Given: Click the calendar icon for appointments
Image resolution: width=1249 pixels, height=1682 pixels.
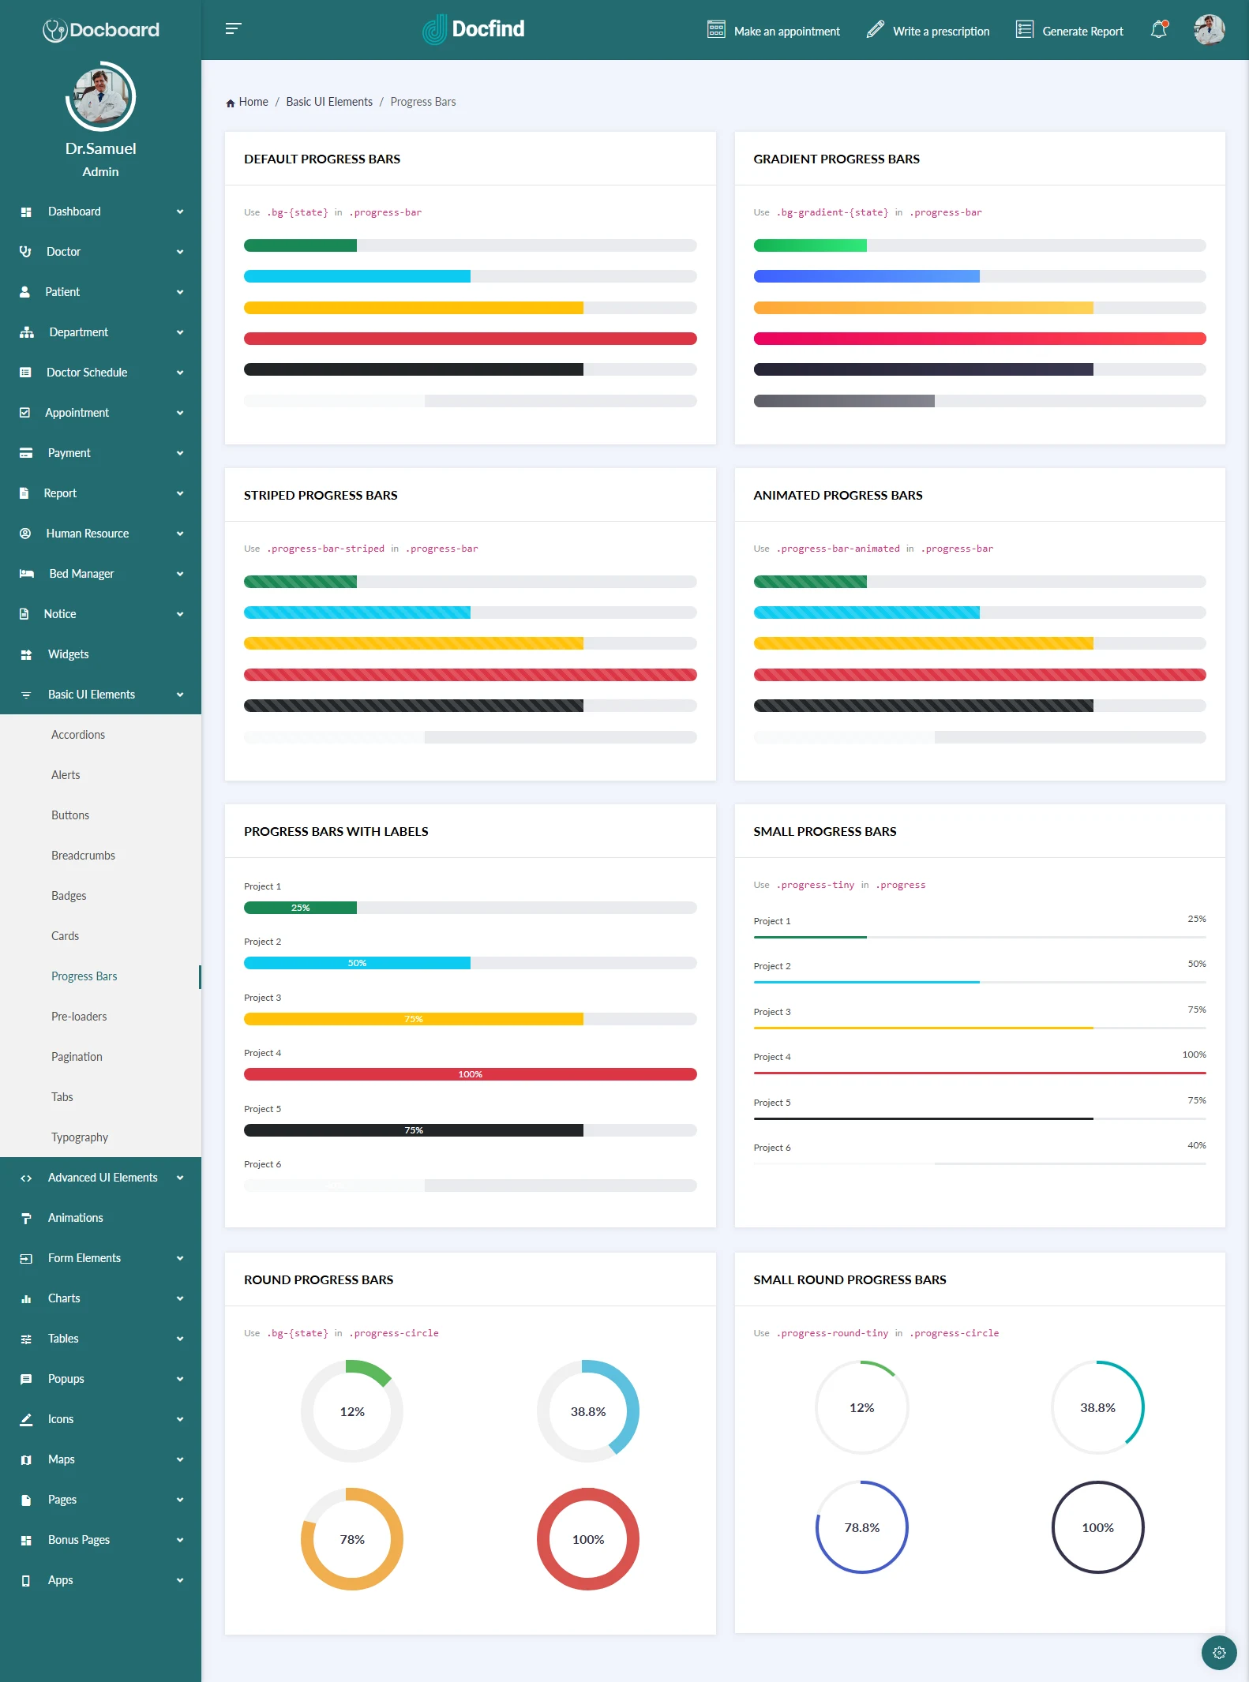Looking at the screenshot, I should click(x=716, y=30).
